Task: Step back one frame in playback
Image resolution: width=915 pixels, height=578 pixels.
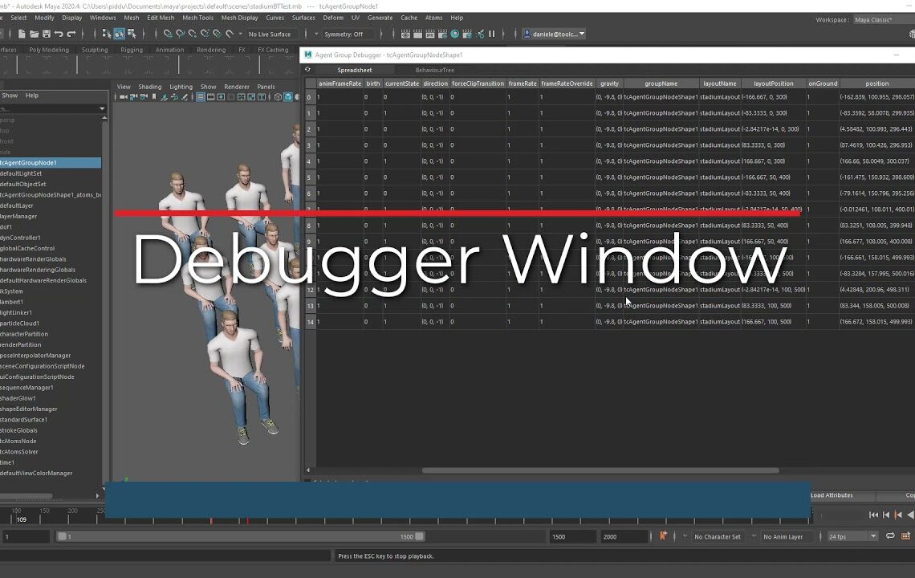Action: (x=885, y=515)
